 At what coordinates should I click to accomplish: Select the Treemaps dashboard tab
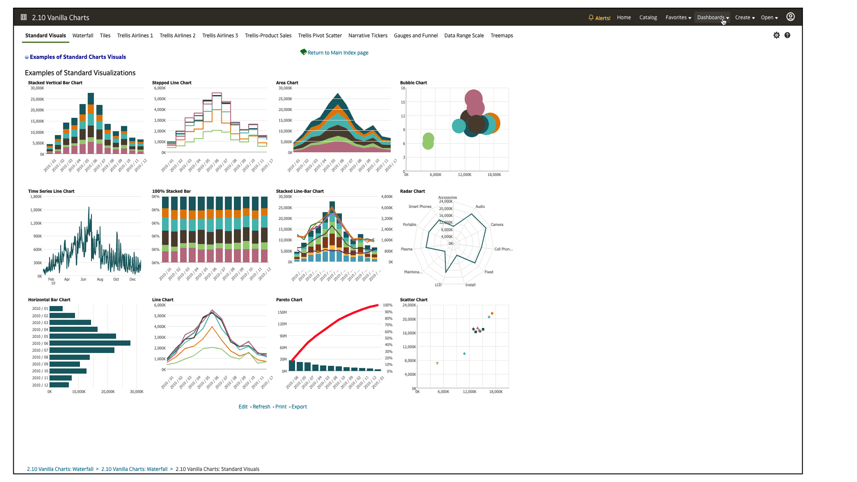(x=502, y=35)
